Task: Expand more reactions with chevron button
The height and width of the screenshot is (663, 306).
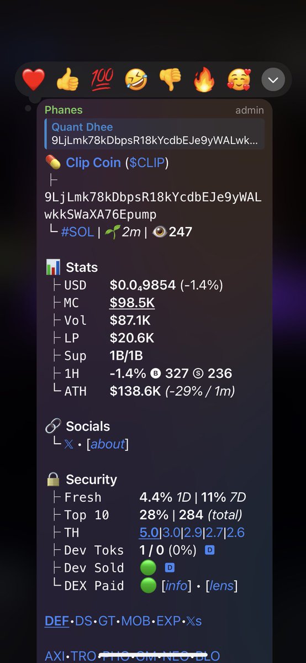Action: coord(273,81)
